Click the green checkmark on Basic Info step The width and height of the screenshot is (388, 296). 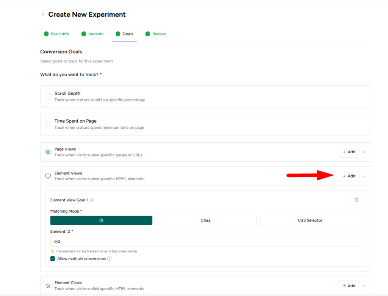tap(46, 34)
